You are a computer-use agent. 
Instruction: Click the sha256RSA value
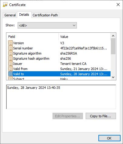click(69, 53)
